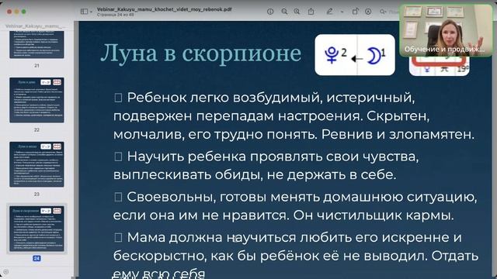Viewport: 497px width, 279px height.
Task: Click the page number label 24
Action: click(36, 258)
